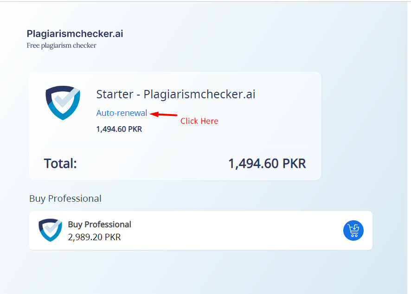The height and width of the screenshot is (294, 411).
Task: Click the shield icon beside Buy Professional
Action: 50,230
